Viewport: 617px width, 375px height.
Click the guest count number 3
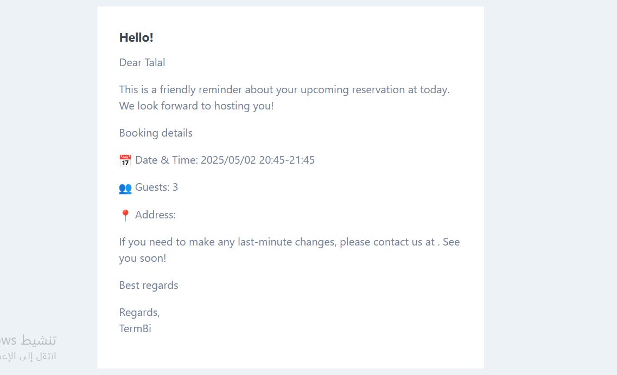(x=175, y=187)
